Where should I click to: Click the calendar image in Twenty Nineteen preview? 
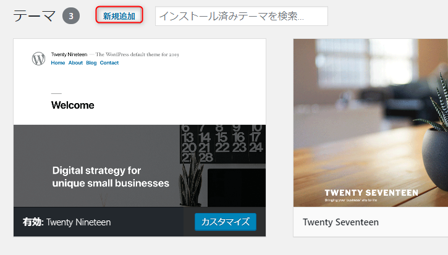click(x=222, y=144)
